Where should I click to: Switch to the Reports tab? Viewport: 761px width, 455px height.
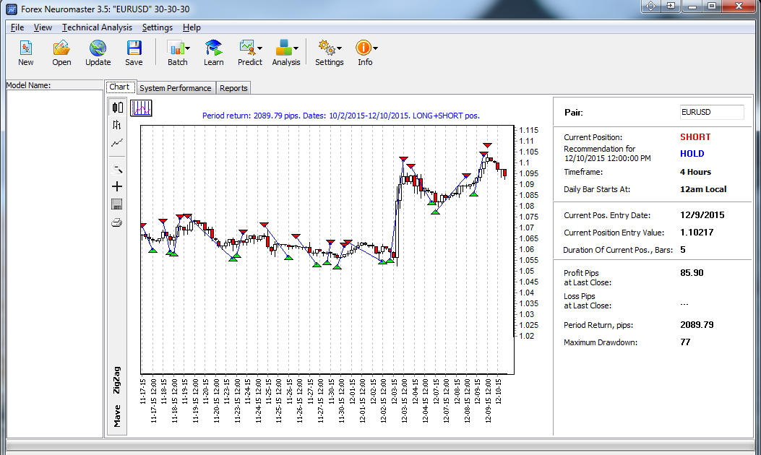[x=233, y=88]
